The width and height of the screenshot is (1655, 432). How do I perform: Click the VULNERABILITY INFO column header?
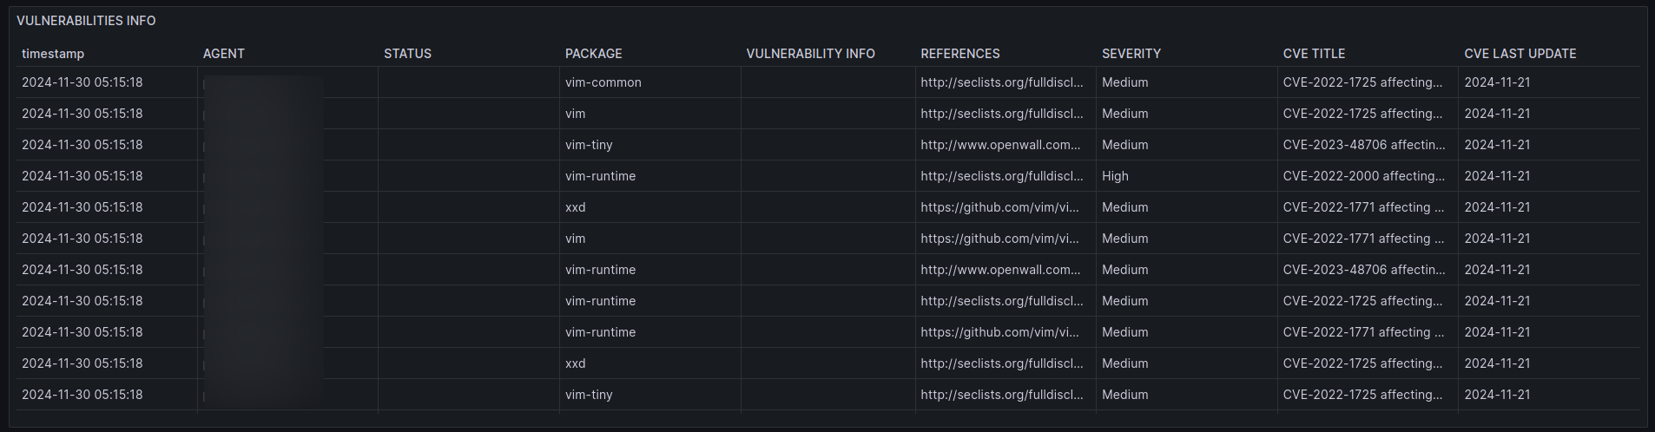coord(810,54)
